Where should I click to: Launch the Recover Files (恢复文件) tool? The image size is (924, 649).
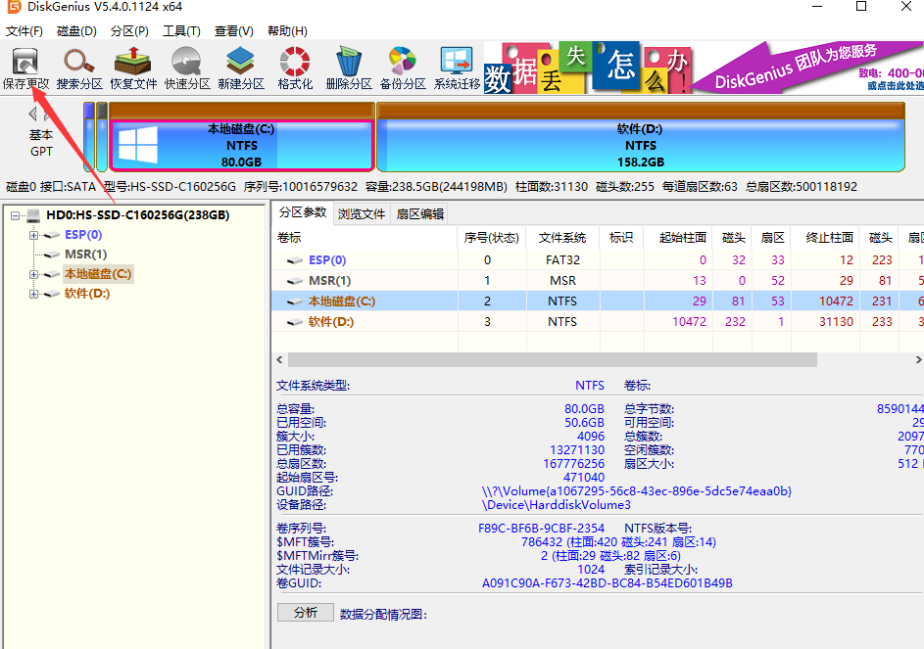[133, 67]
